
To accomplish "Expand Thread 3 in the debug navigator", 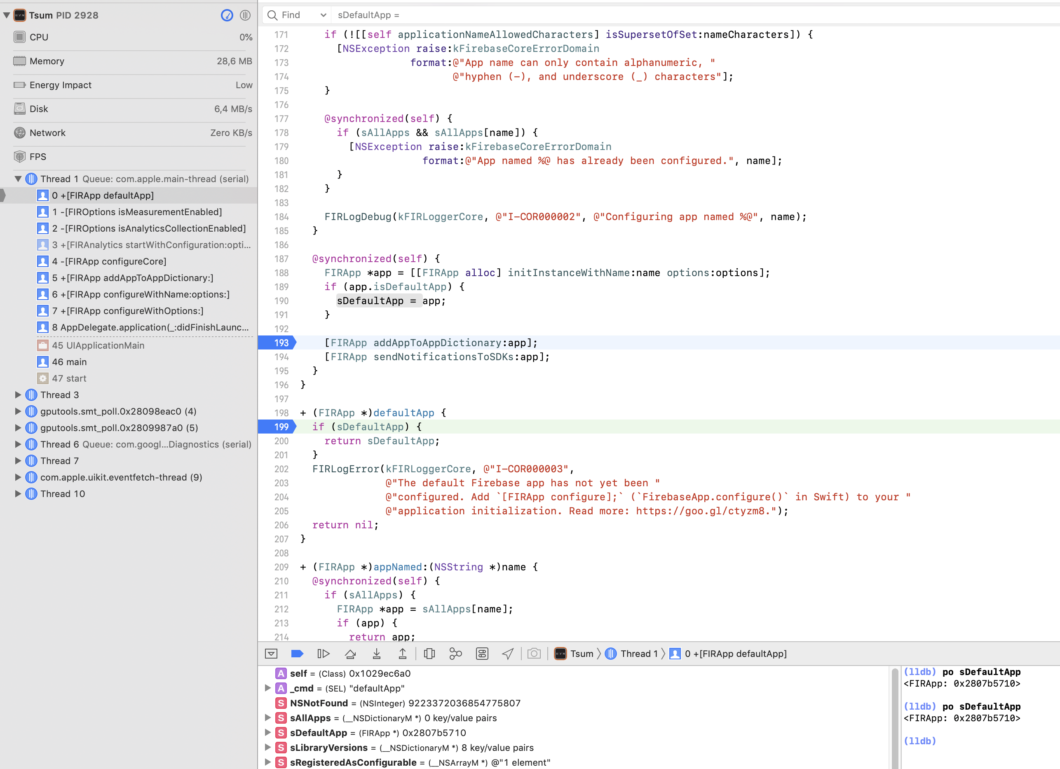I will point(18,395).
